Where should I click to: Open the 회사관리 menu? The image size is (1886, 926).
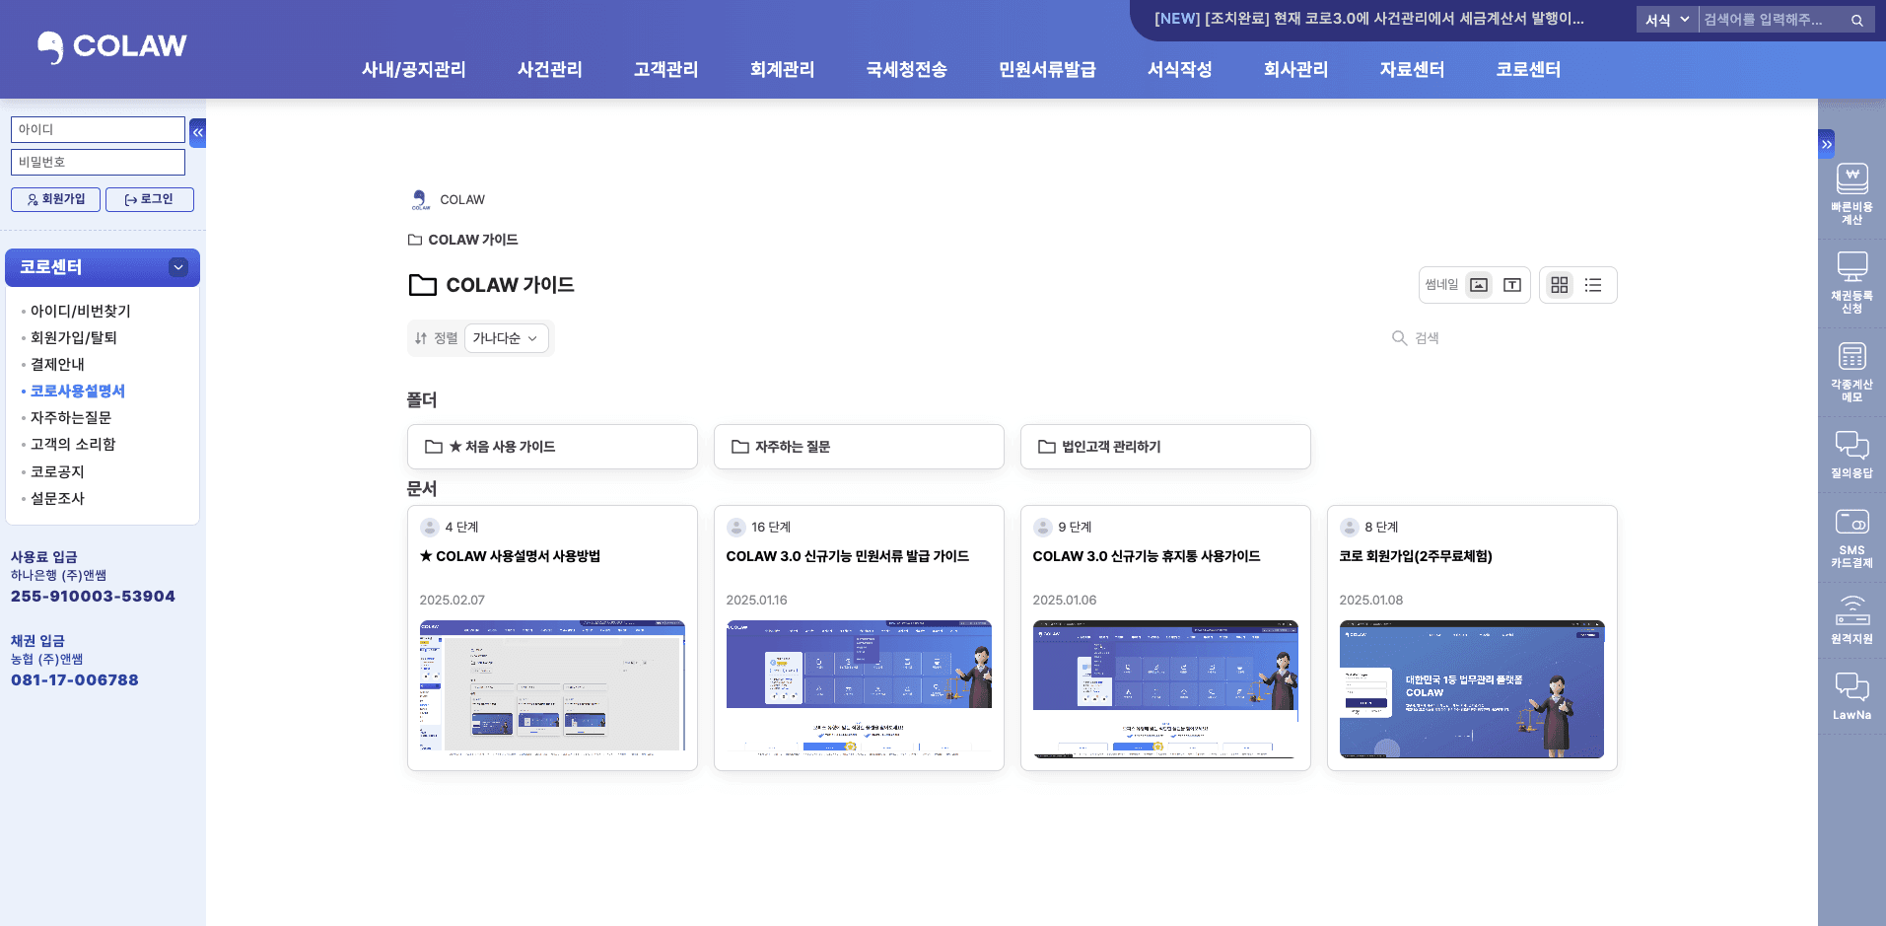tap(1296, 69)
